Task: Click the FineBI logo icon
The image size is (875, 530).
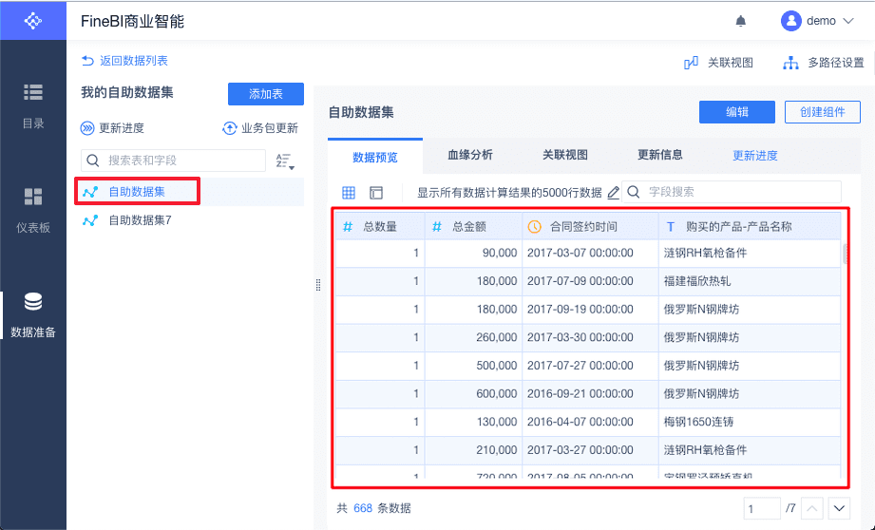Action: (33, 21)
